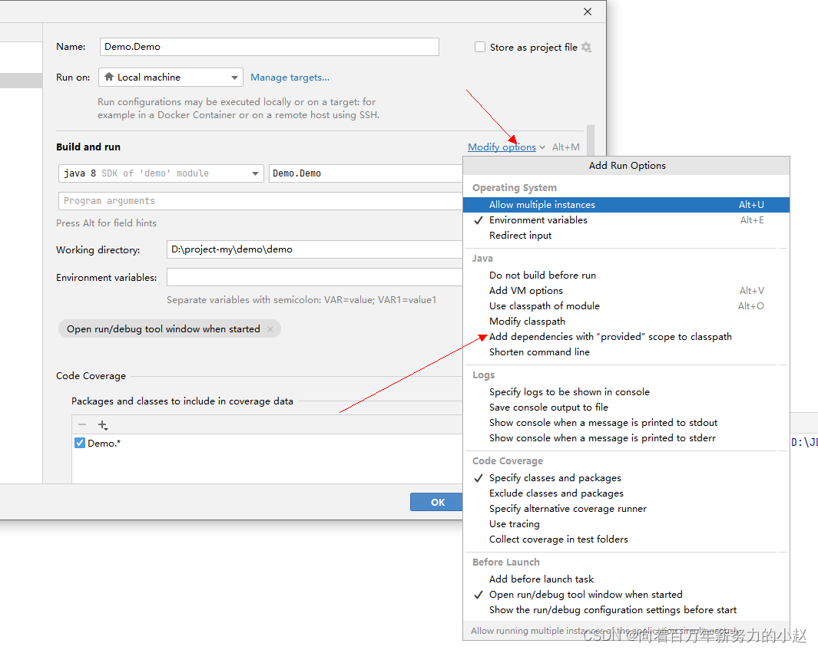This screenshot has height=650, width=818.
Task: Uncheck Specify classes and packages option
Action: [555, 477]
